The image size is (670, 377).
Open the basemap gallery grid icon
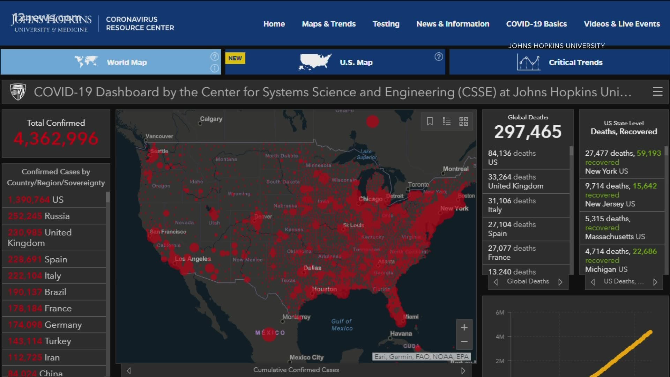[463, 121]
